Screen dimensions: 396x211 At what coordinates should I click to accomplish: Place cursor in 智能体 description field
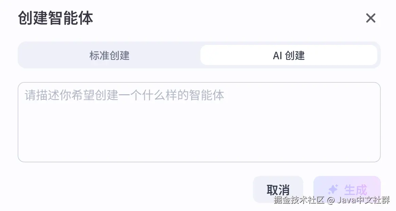pos(199,129)
